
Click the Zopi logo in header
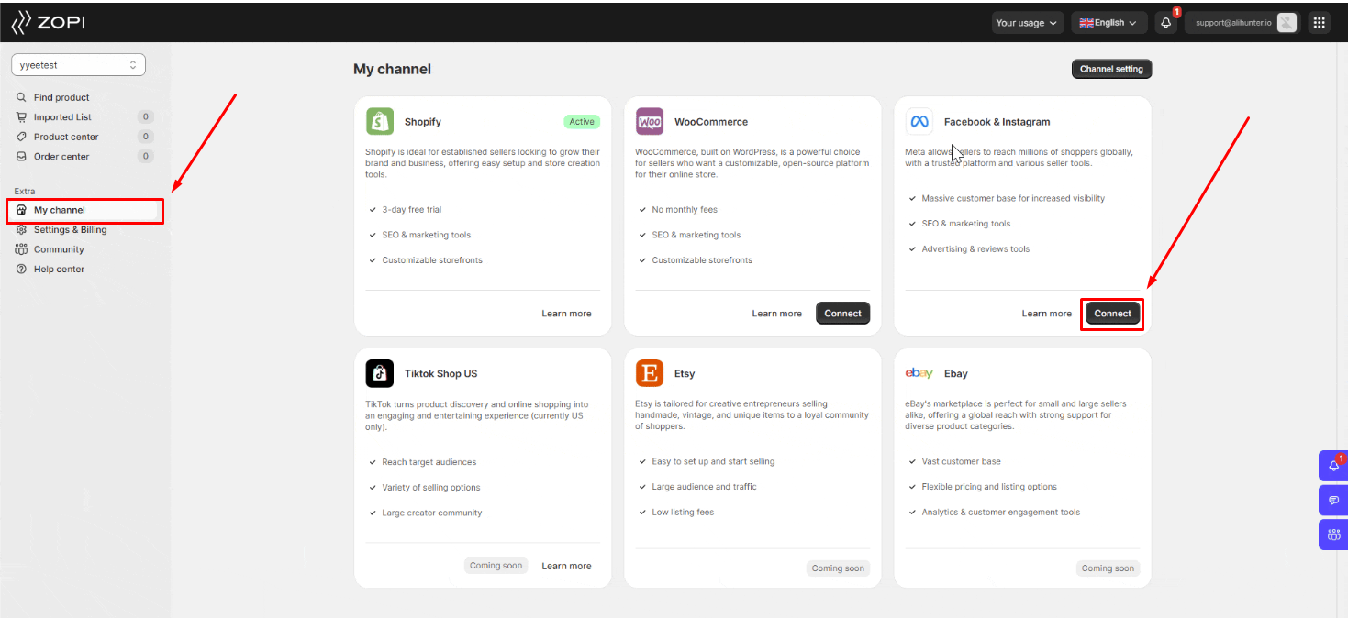coord(48,22)
